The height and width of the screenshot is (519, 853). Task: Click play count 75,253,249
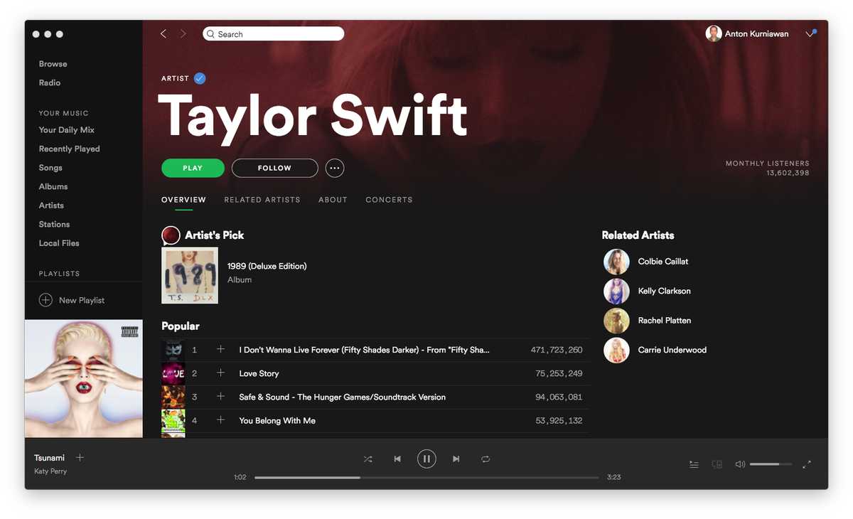coord(559,373)
